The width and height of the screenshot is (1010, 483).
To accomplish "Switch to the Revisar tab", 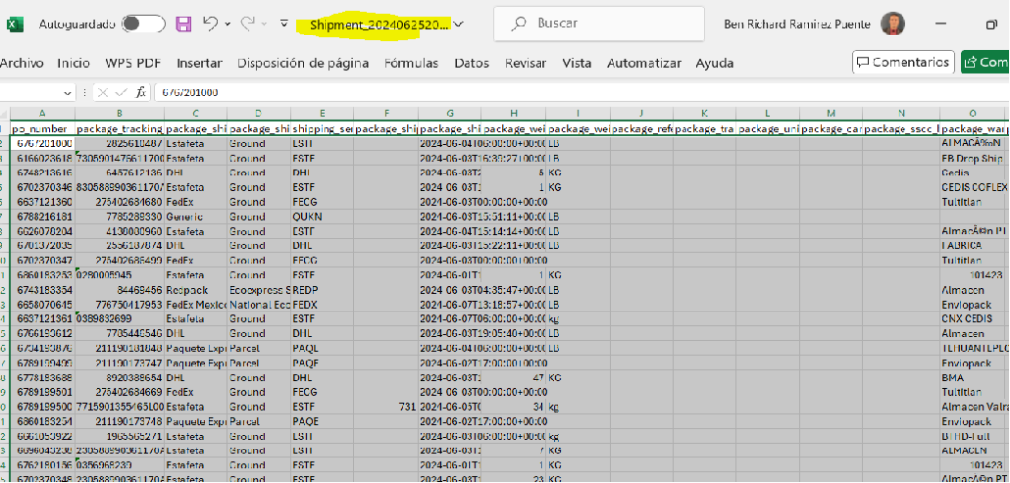I will pyautogui.click(x=526, y=63).
